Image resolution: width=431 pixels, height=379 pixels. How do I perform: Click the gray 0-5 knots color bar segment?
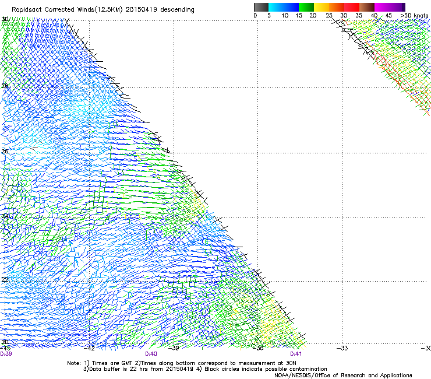(x=261, y=7)
